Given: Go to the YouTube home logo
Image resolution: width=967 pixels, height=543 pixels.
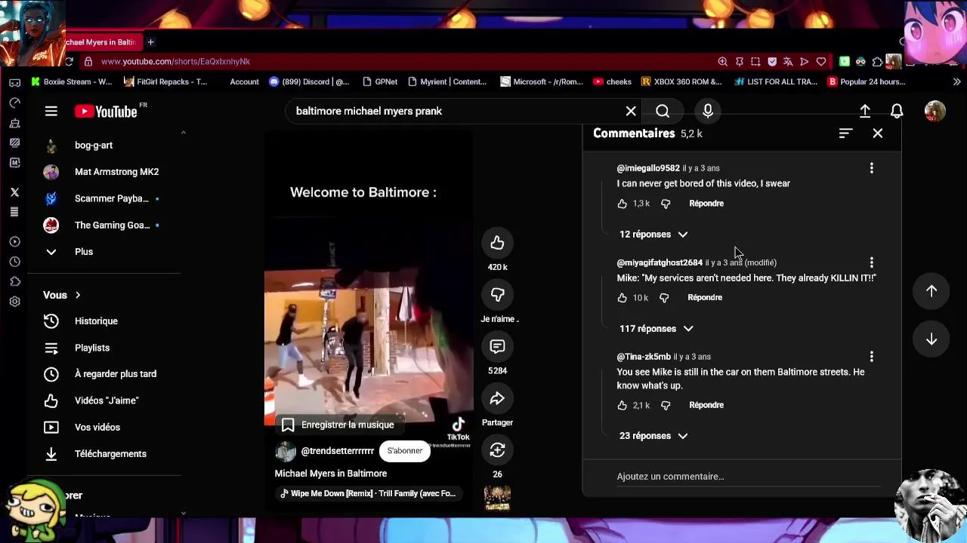Looking at the screenshot, I should tap(107, 112).
